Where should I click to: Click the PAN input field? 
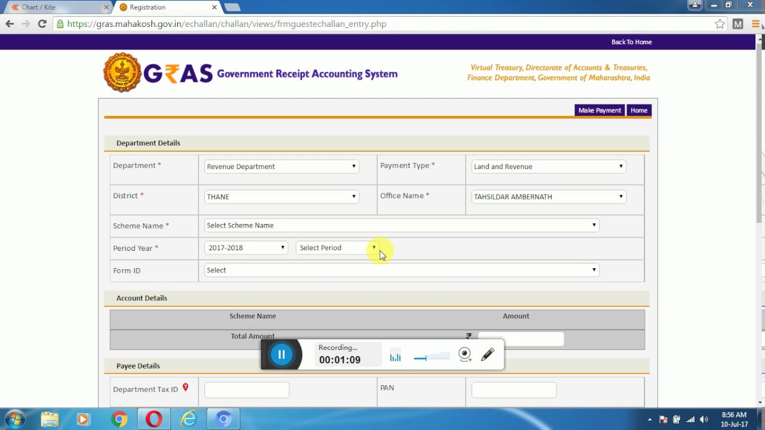tap(514, 390)
